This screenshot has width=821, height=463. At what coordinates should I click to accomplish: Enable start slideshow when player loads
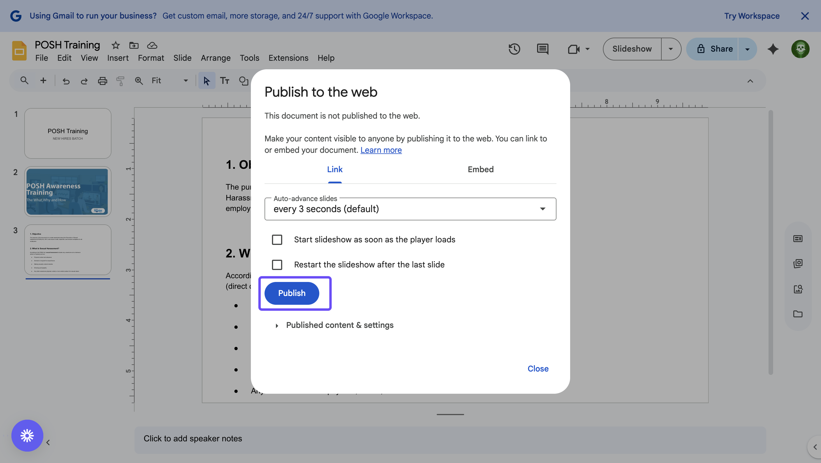tap(277, 240)
